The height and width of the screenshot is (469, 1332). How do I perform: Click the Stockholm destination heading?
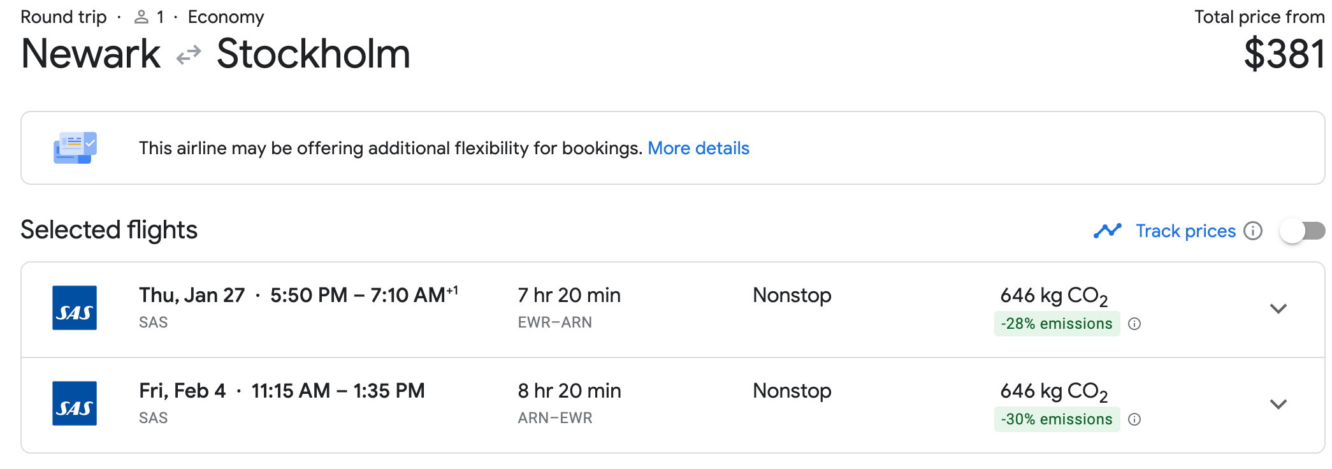pos(313,54)
